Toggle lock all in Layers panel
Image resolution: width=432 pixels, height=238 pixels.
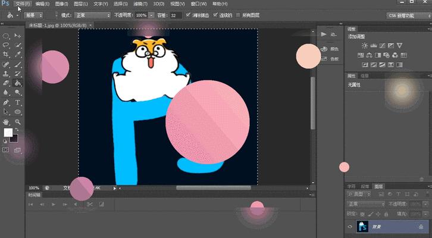click(386, 214)
